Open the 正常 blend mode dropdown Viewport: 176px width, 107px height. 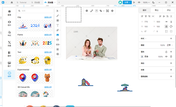click(x=170, y=45)
